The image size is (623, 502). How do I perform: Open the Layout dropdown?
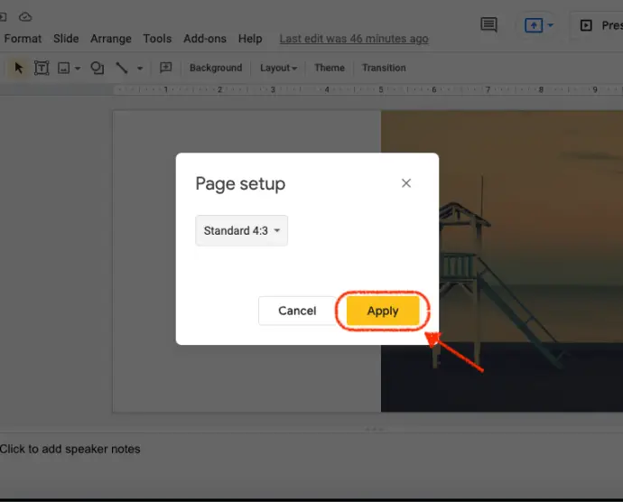(278, 68)
